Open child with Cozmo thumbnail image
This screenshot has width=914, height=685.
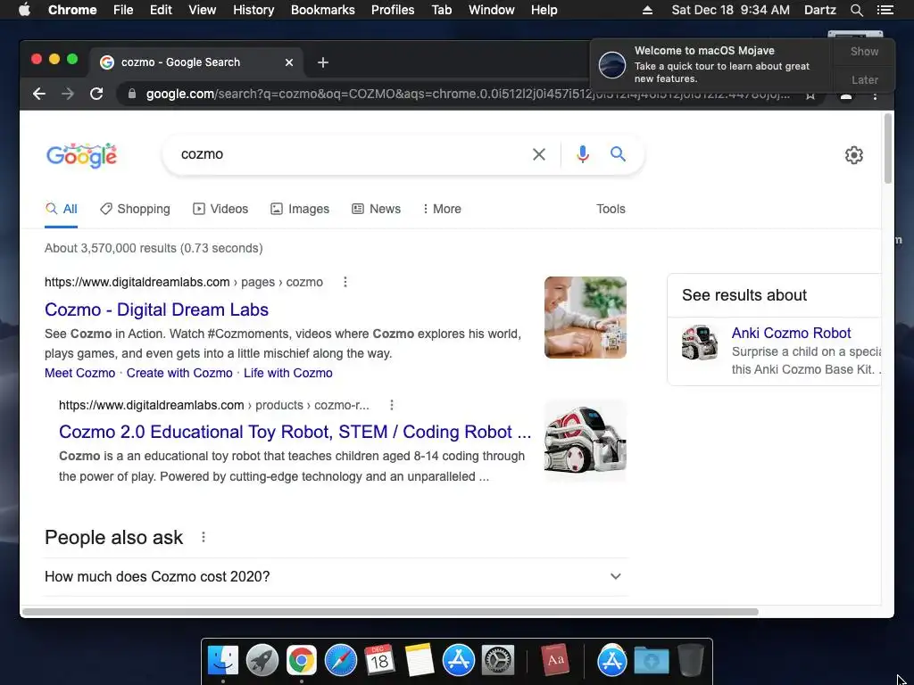(586, 318)
